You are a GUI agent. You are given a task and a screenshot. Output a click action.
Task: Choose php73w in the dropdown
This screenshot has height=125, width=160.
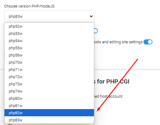pos(49,84)
